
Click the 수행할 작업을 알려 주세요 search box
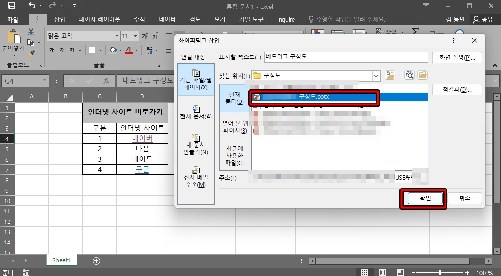(x=347, y=19)
